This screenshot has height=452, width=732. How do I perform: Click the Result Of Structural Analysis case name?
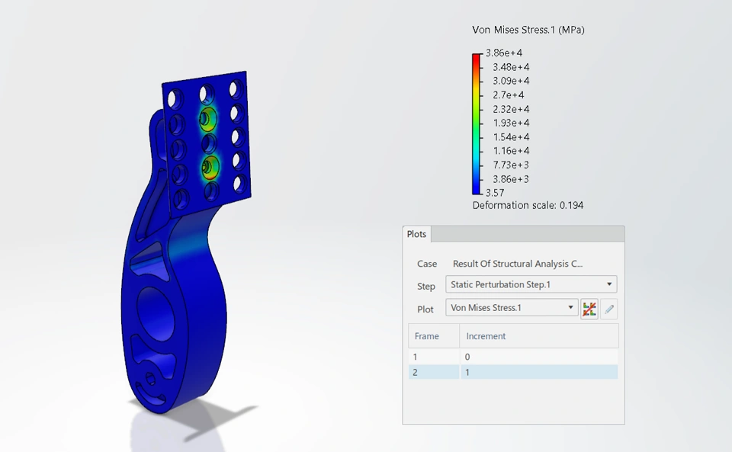click(x=518, y=264)
